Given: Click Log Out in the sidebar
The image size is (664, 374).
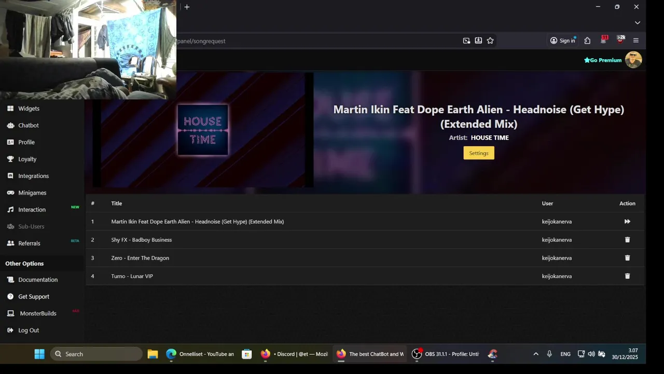Looking at the screenshot, I should click(x=29, y=330).
